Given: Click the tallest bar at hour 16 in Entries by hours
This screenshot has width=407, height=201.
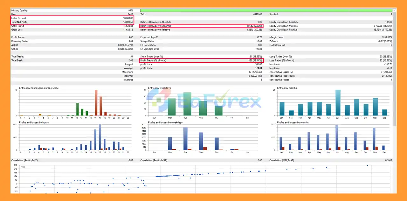Looking at the screenshot, I should coord(96,102).
